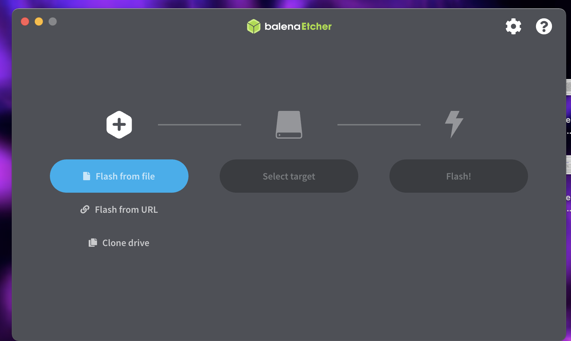Close the balenaEtcher window with the red button
The height and width of the screenshot is (341, 571).
pos(25,21)
